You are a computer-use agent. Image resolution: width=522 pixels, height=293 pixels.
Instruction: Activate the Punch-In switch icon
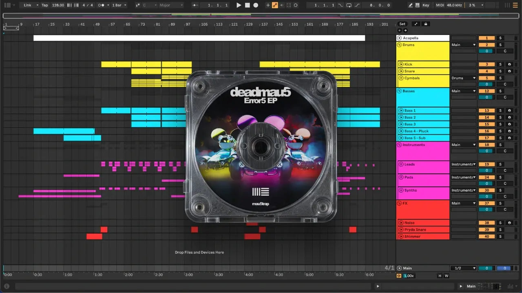tap(340, 5)
